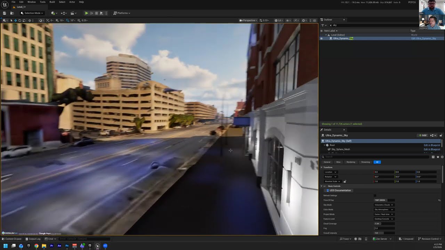445x250 pixels.
Task: Toggle the Details panel lock icon
Action: (x=441, y=135)
